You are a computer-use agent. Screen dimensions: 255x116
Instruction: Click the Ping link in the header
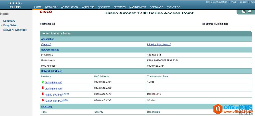click(x=234, y=2)
